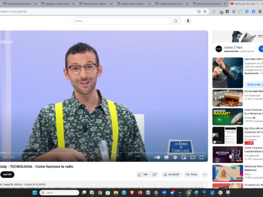Start voice search with microphone icon

188,21
